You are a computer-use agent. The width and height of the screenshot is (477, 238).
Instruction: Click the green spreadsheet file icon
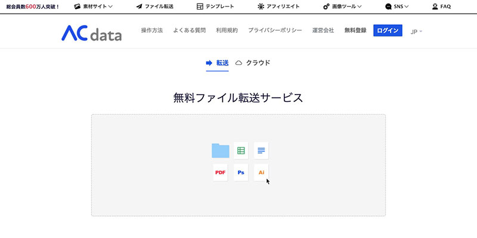[x=241, y=151]
